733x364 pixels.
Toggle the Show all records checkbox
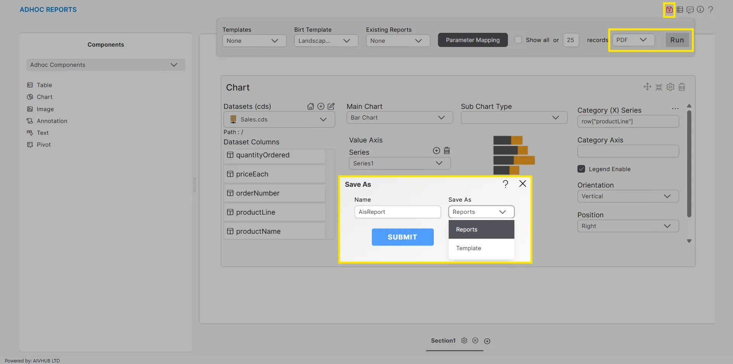point(518,40)
